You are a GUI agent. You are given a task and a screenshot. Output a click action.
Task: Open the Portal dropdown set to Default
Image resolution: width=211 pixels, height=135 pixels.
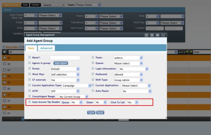pos(65,69)
